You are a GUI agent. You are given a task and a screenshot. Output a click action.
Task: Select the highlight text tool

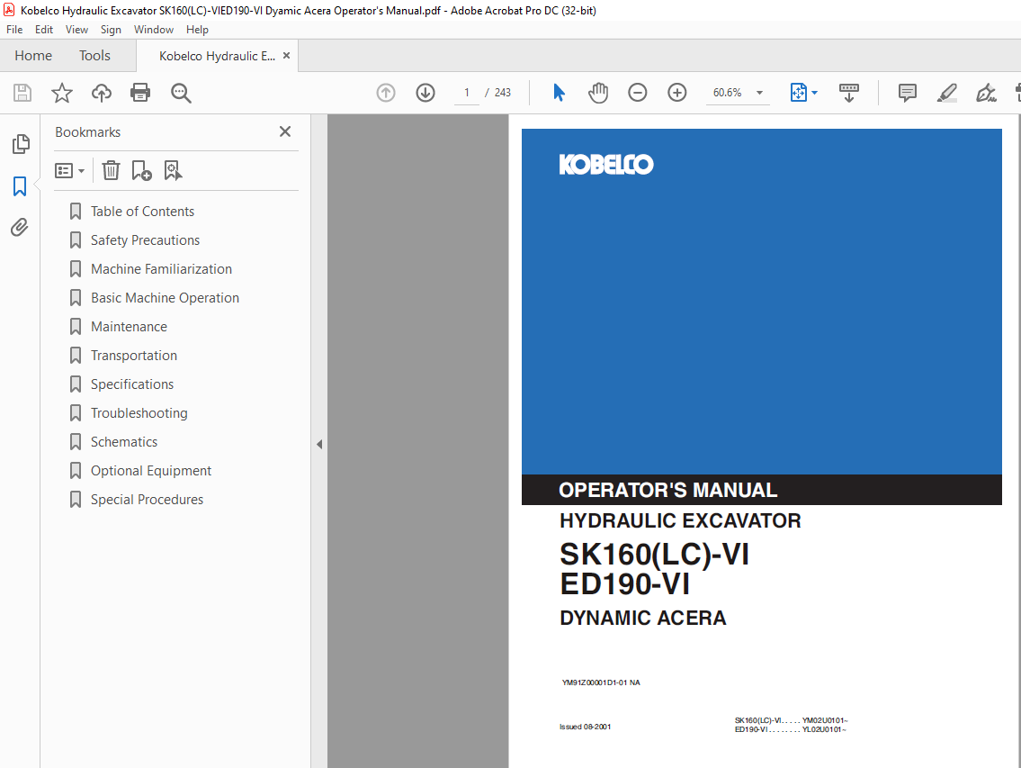[946, 93]
